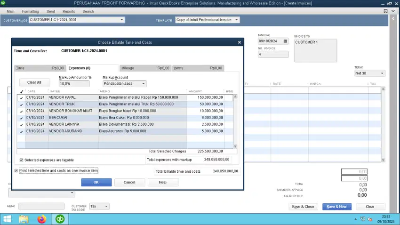
Task: Open the Customer:Job dropdown
Action: (122, 20)
